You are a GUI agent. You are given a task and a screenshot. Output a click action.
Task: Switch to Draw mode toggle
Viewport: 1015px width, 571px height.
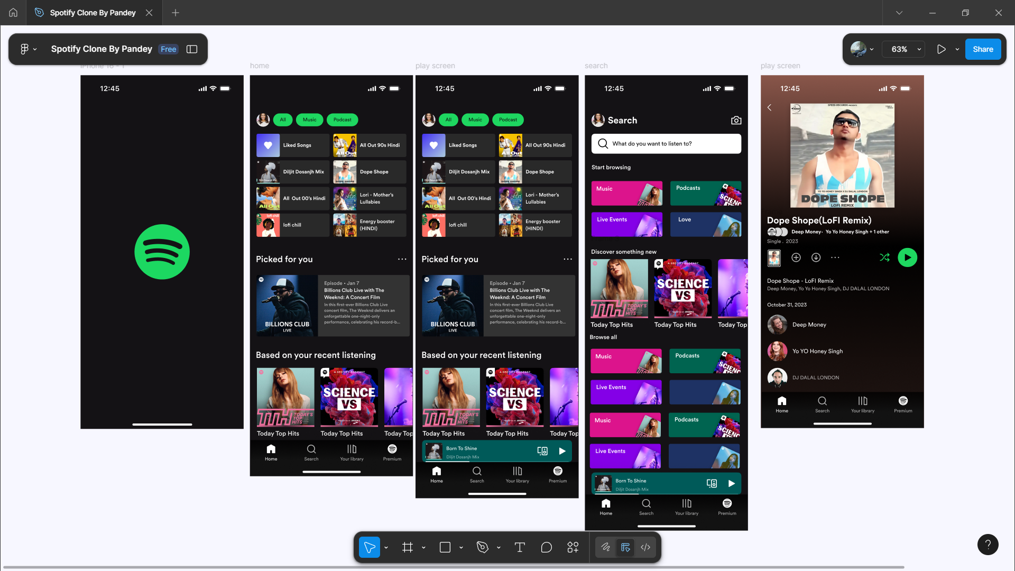click(x=606, y=547)
